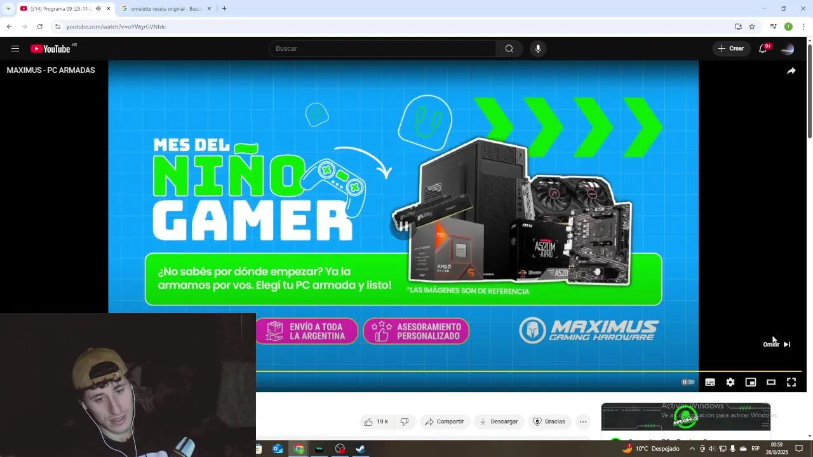Open the Maximus ad thumbnail in sidebar
The height and width of the screenshot is (457, 813).
(x=686, y=417)
